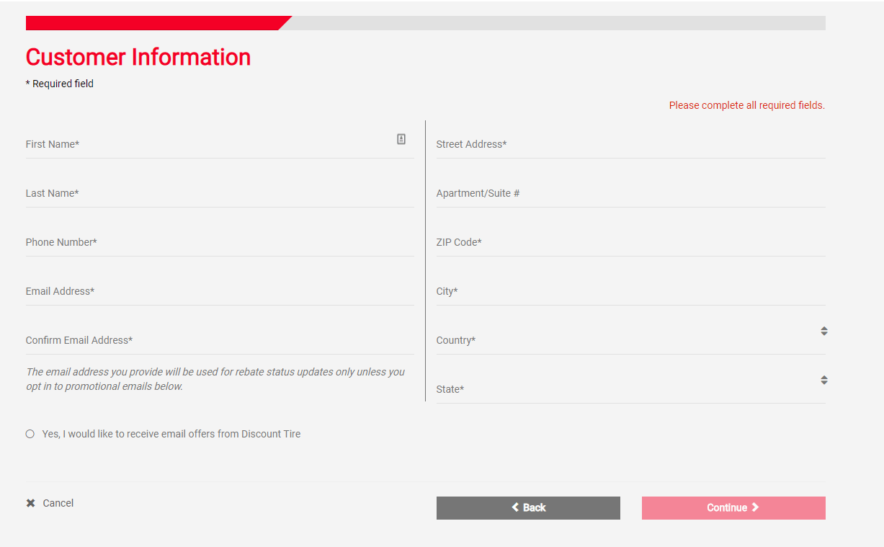Focus the ZIP Code field
Image resolution: width=884 pixels, height=547 pixels.
coord(630,242)
